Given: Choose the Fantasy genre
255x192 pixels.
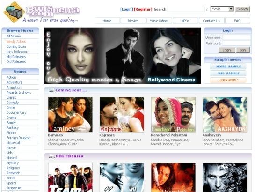Looking at the screenshot, I should [12, 127].
